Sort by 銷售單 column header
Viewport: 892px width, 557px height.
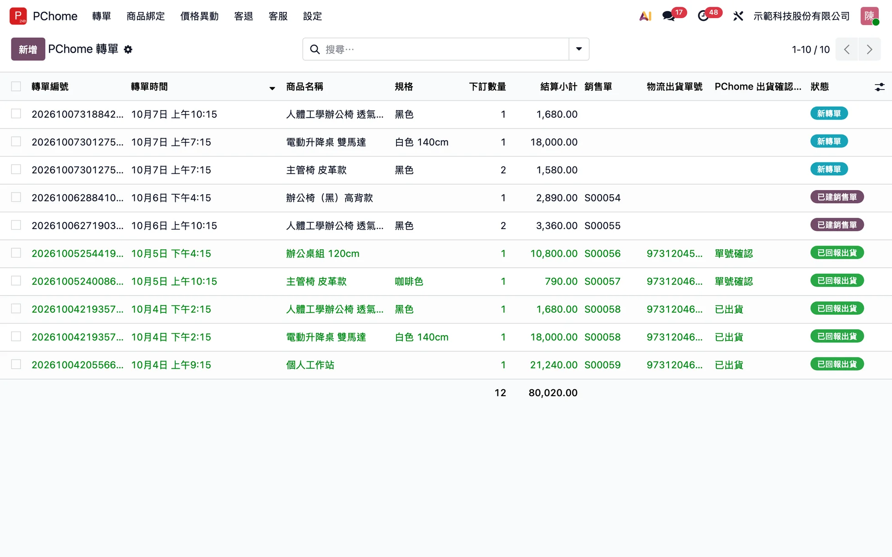tap(598, 86)
